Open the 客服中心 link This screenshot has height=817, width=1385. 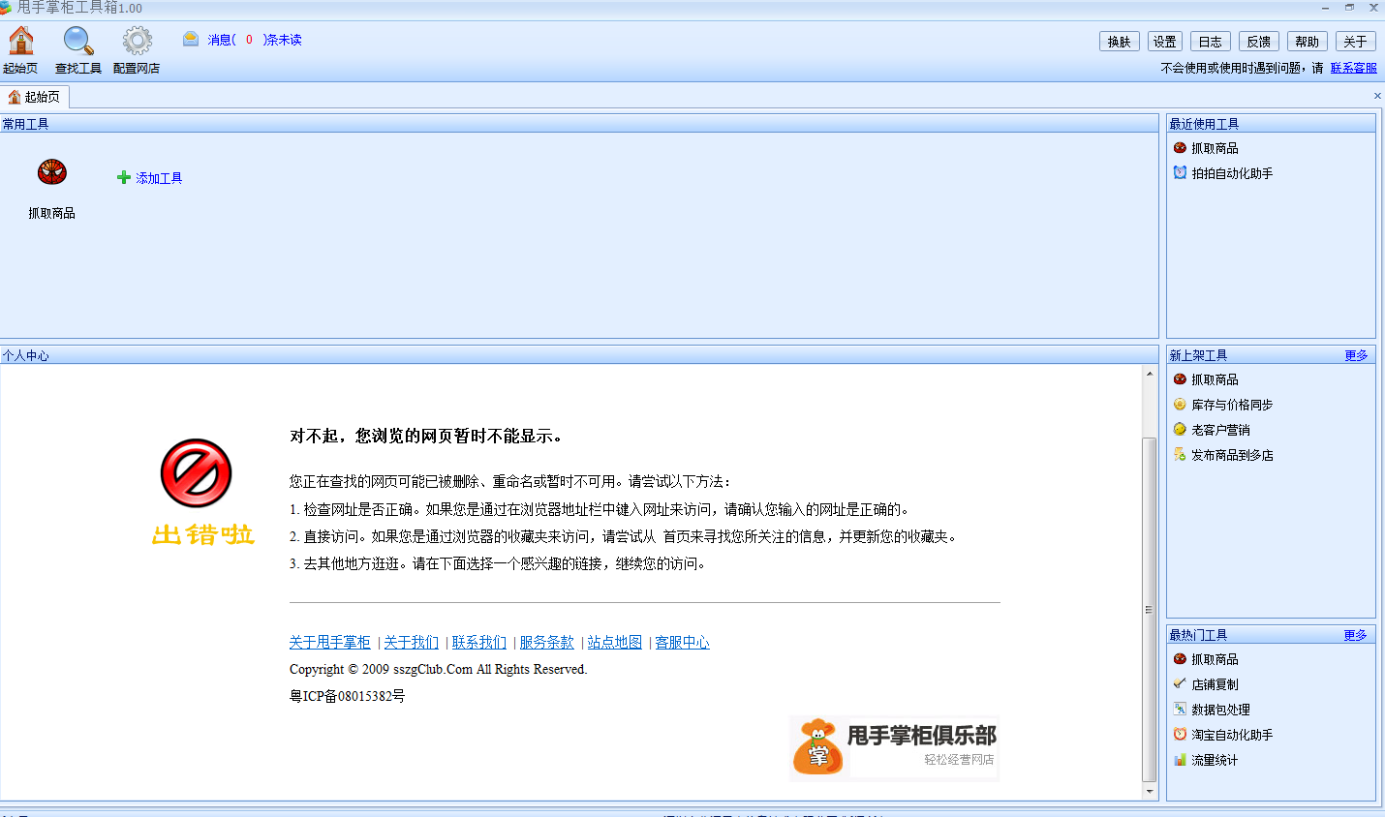click(x=682, y=642)
